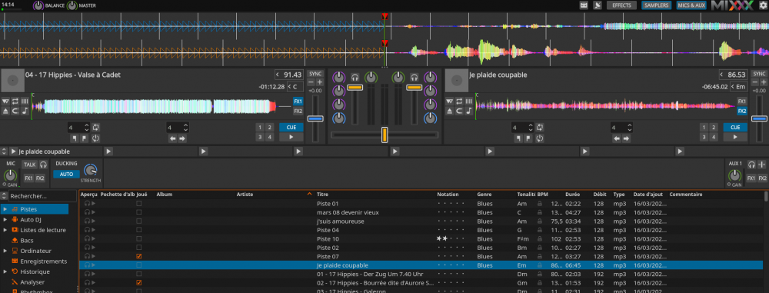Click deck 1 pitch slider handle
The image size is (769, 293).
315,118
